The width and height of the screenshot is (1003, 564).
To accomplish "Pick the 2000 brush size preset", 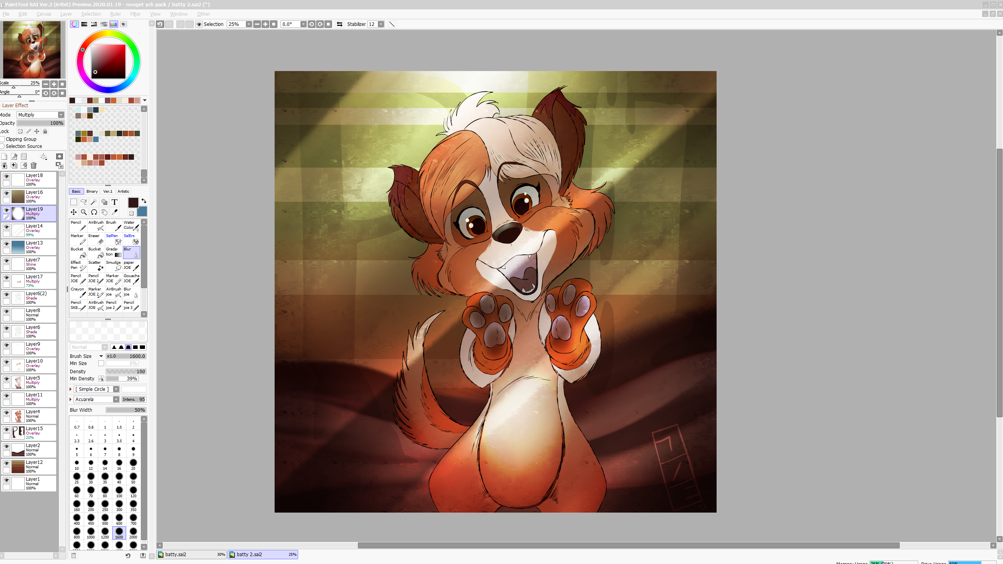I will (133, 533).
